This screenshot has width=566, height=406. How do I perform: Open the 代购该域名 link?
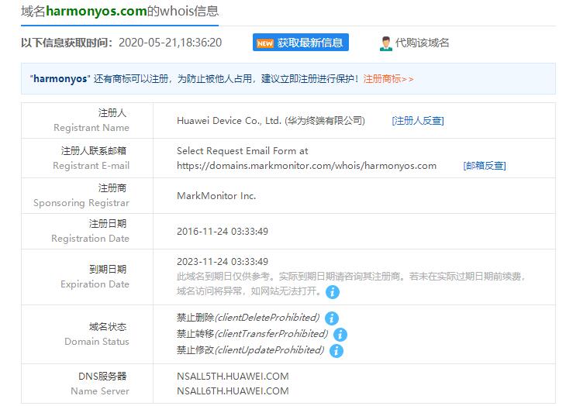[x=422, y=43]
